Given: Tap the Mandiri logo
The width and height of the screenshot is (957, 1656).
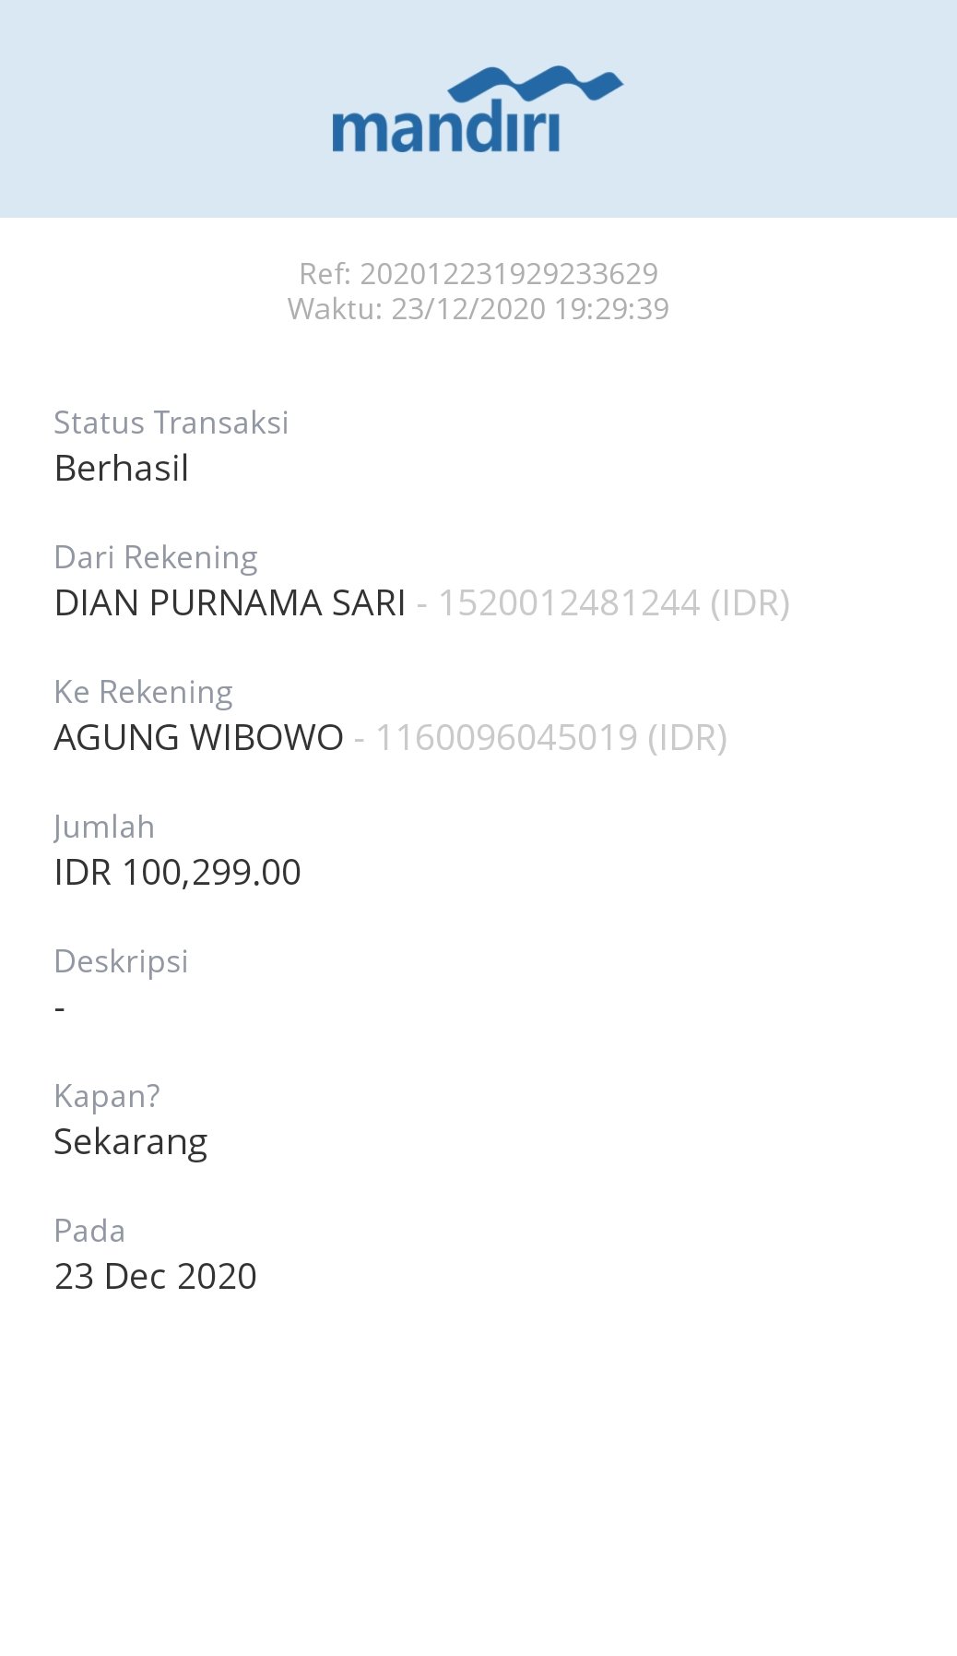Looking at the screenshot, I should [x=478, y=109].
